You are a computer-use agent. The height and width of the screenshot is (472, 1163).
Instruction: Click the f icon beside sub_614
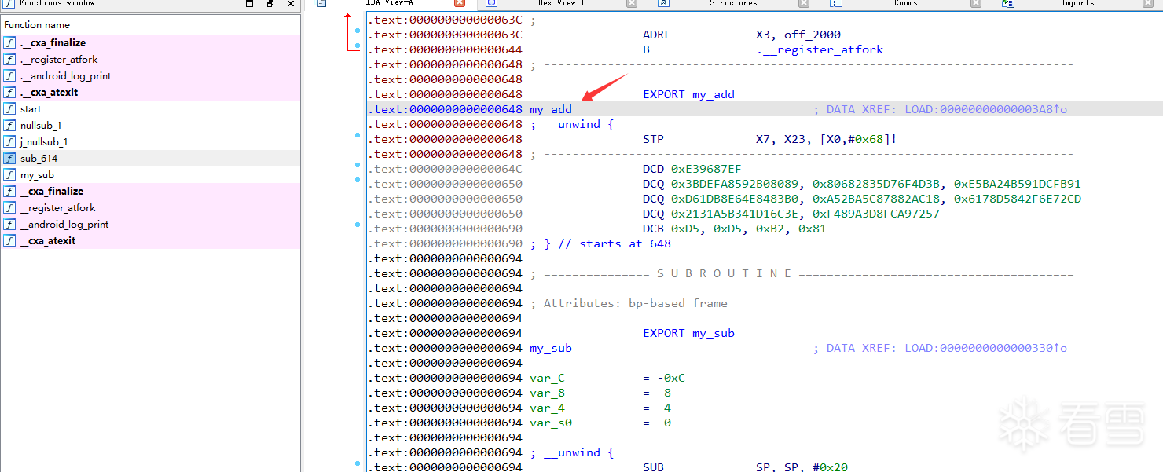9,158
